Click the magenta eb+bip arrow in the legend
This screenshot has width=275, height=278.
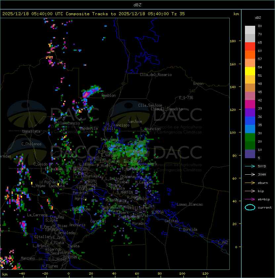pyautogui.click(x=250, y=199)
